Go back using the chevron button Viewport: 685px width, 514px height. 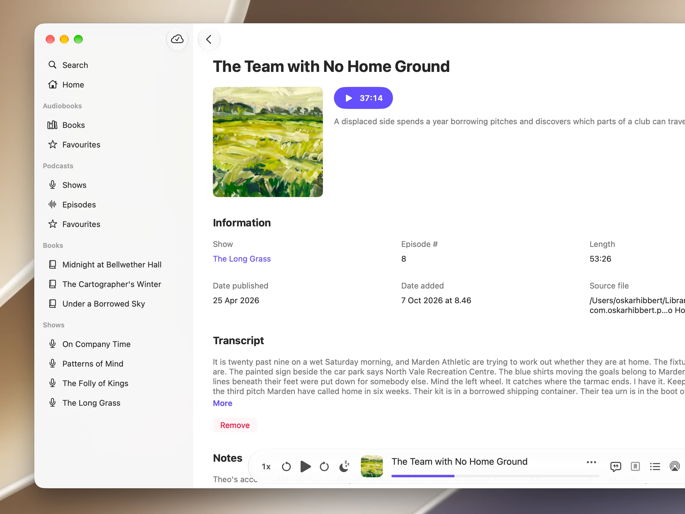point(209,39)
